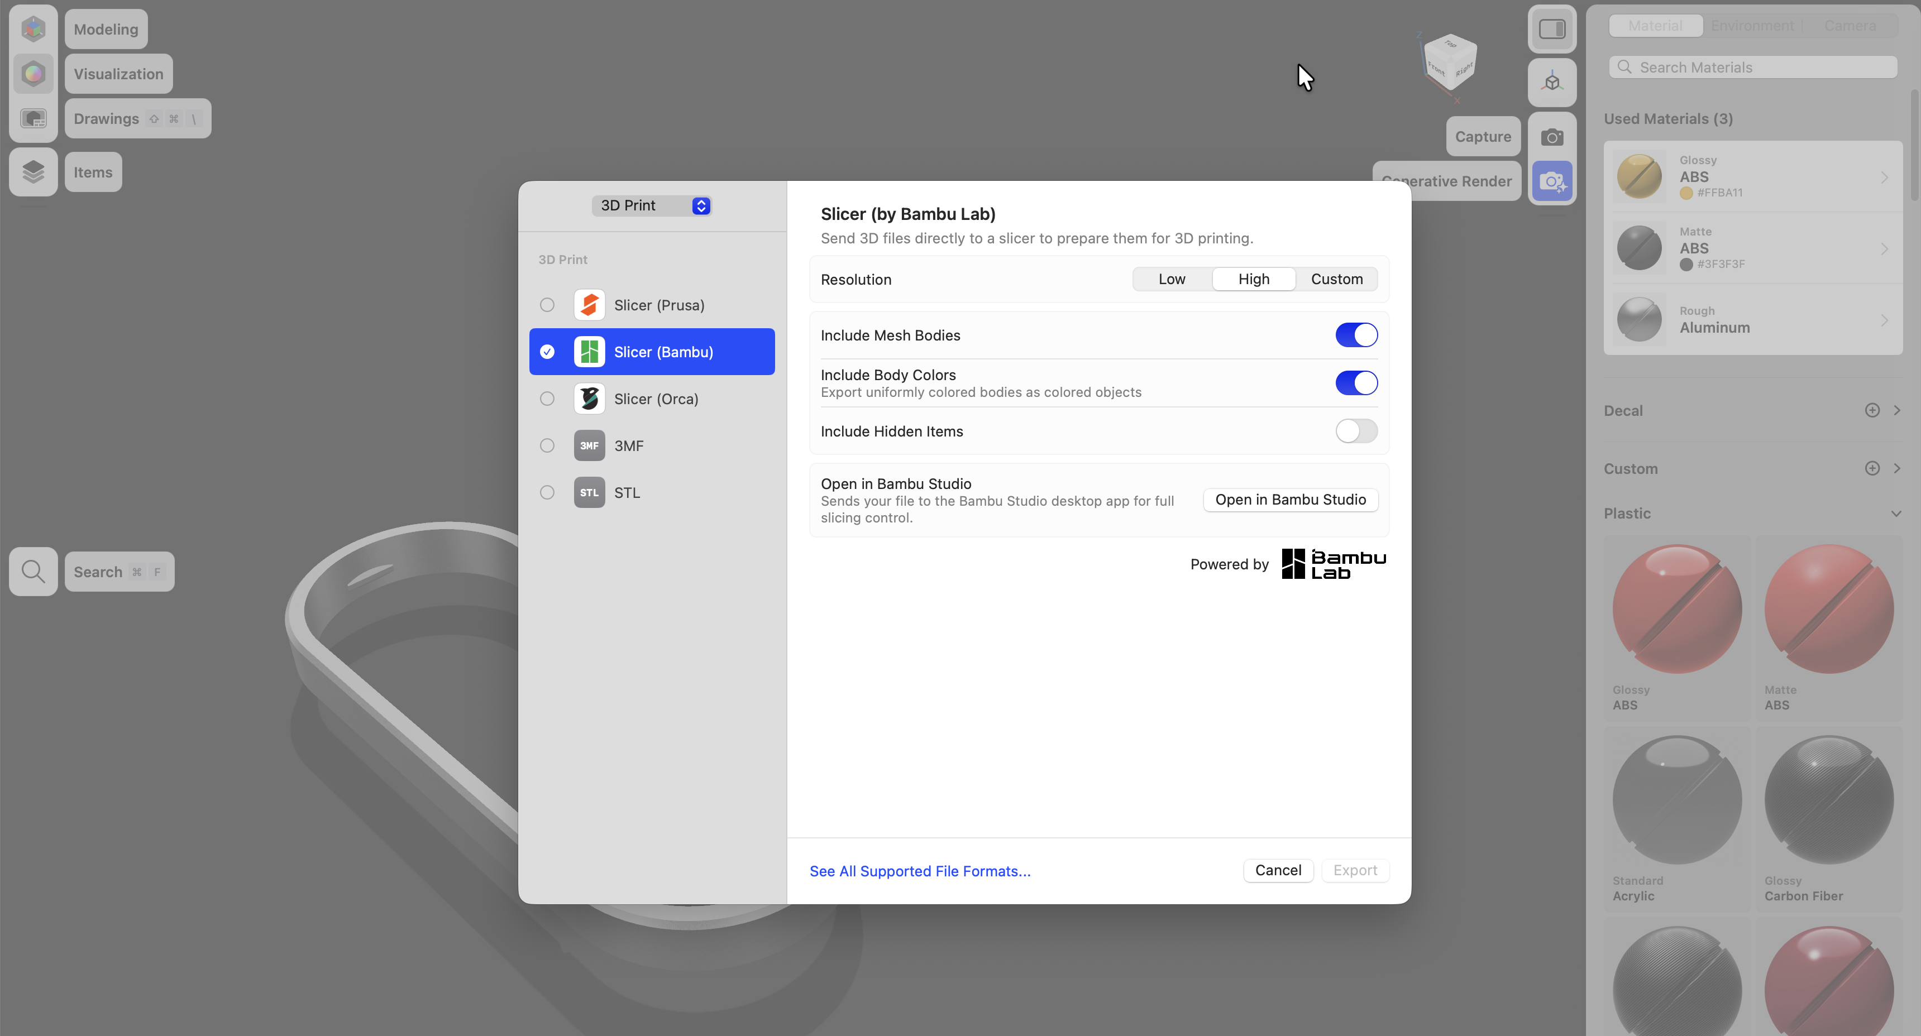This screenshot has height=1036, width=1921.
Task: Click the Generative Render button label
Action: click(1447, 181)
